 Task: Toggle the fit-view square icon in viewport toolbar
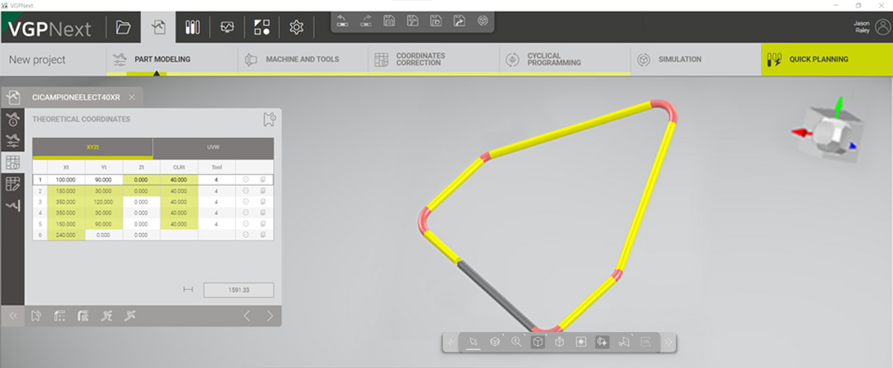580,342
